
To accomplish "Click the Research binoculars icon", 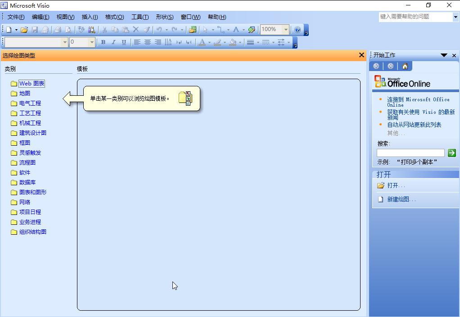I will tap(91, 30).
